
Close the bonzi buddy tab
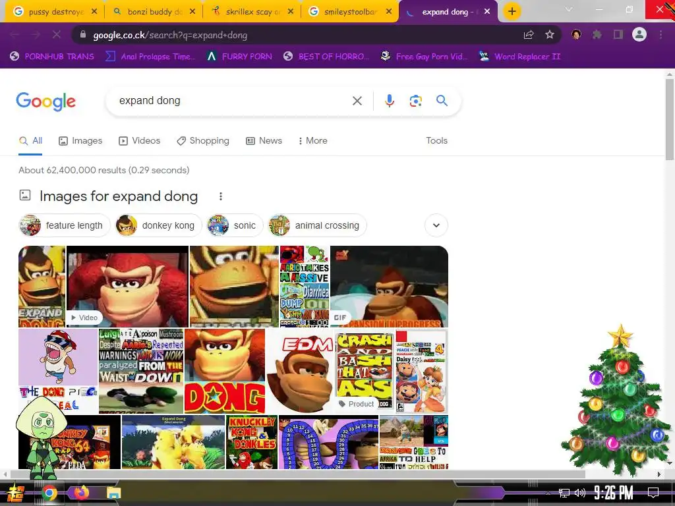click(192, 12)
